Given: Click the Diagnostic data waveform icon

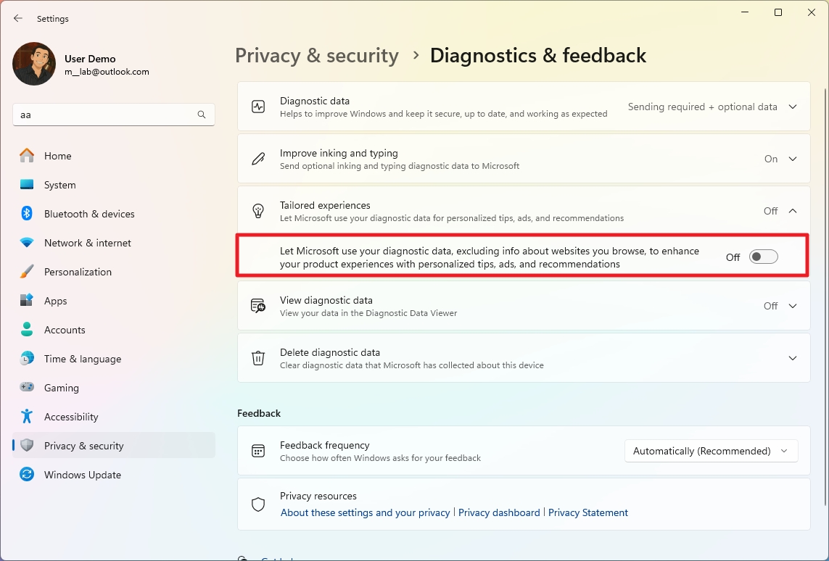Looking at the screenshot, I should point(257,107).
